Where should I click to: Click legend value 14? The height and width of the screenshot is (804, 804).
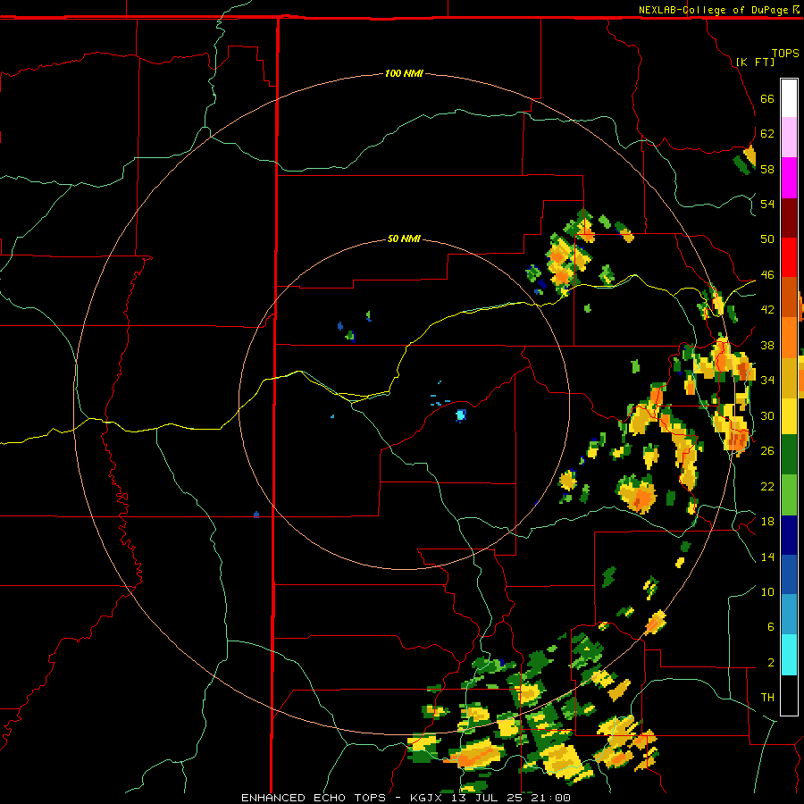pos(767,557)
